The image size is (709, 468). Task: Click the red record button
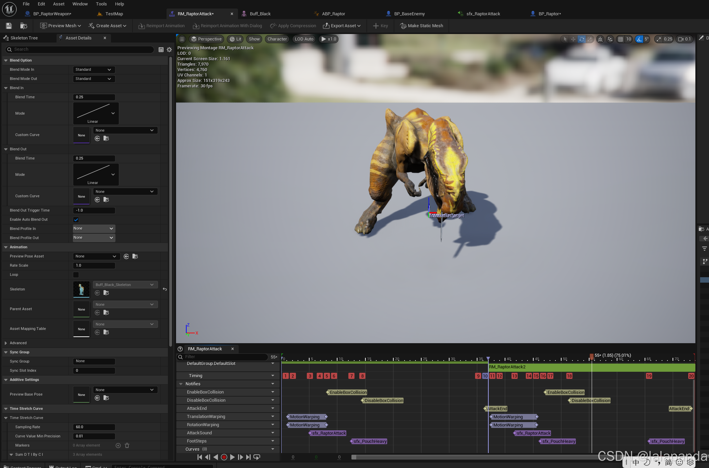tap(224, 457)
